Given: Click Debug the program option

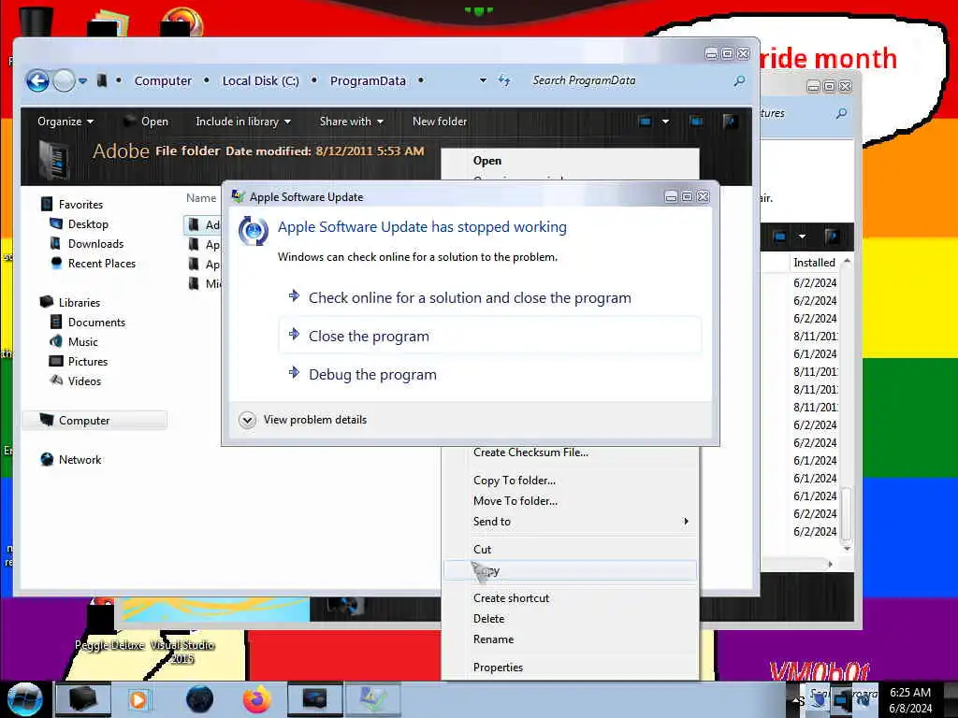Looking at the screenshot, I should click(x=490, y=374).
